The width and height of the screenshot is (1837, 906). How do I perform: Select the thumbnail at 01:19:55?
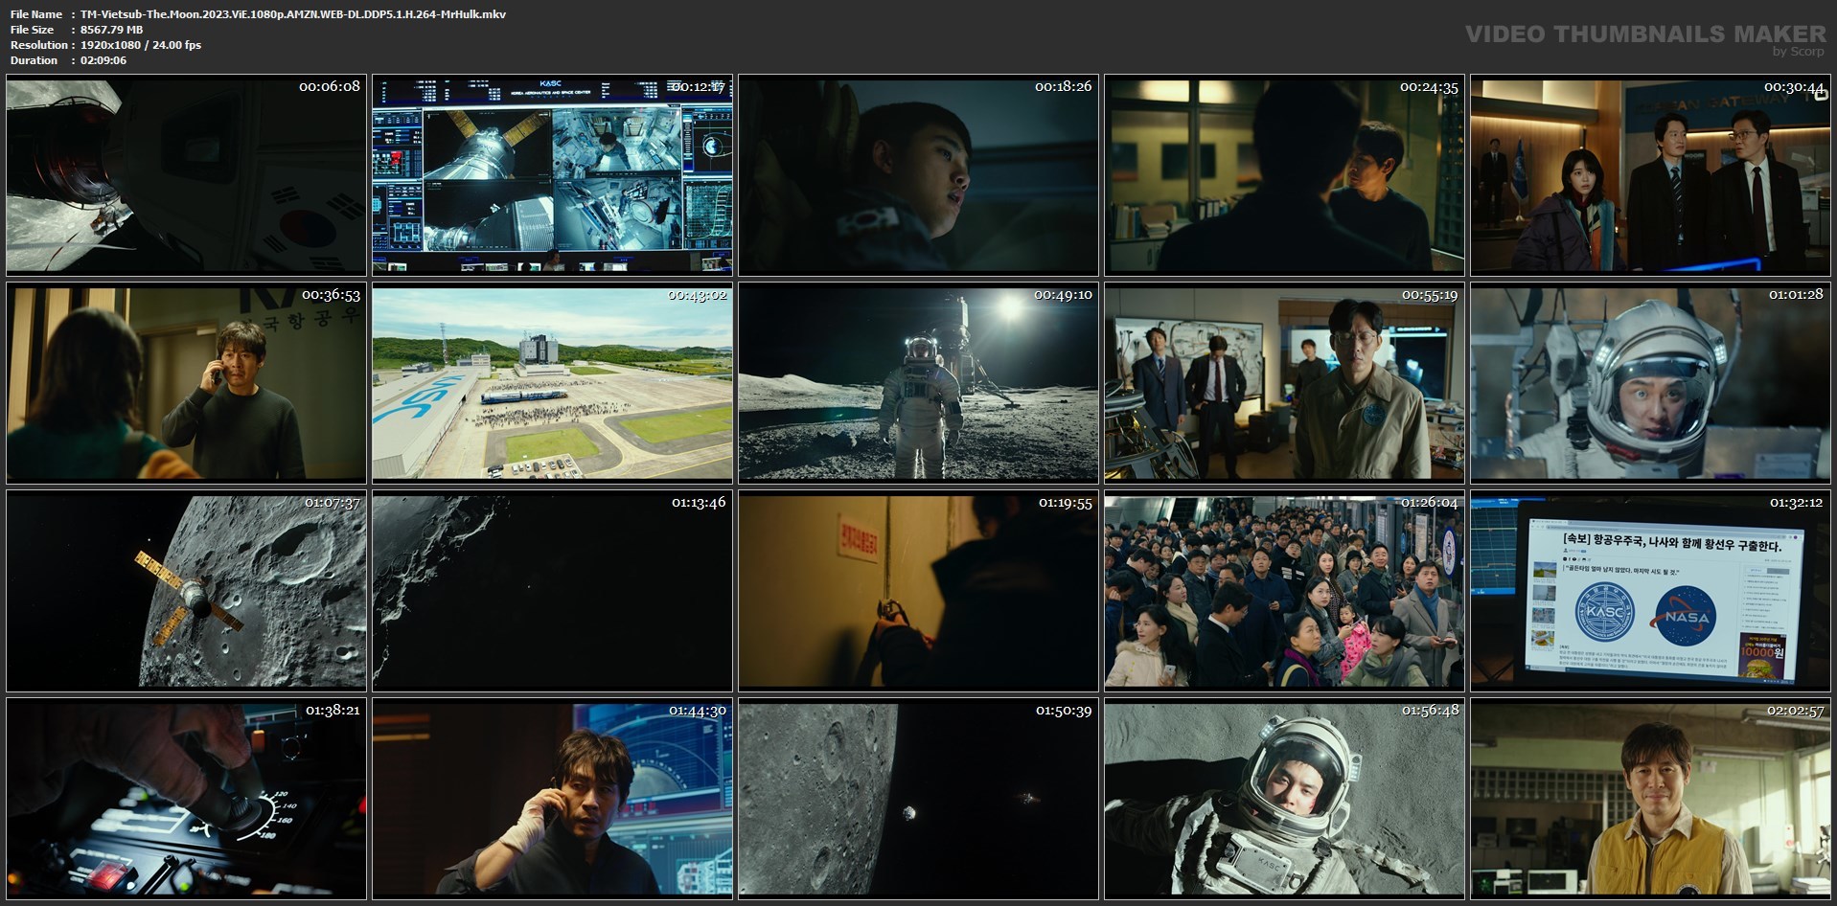pyautogui.click(x=918, y=591)
